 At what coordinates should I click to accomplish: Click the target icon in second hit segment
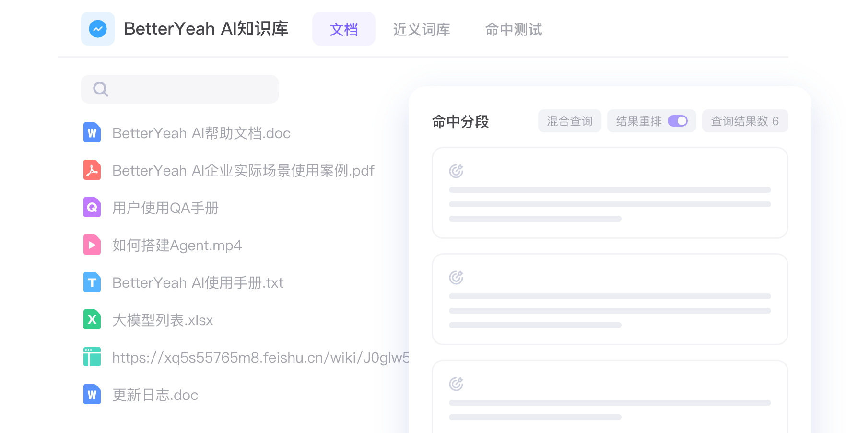pyautogui.click(x=456, y=277)
